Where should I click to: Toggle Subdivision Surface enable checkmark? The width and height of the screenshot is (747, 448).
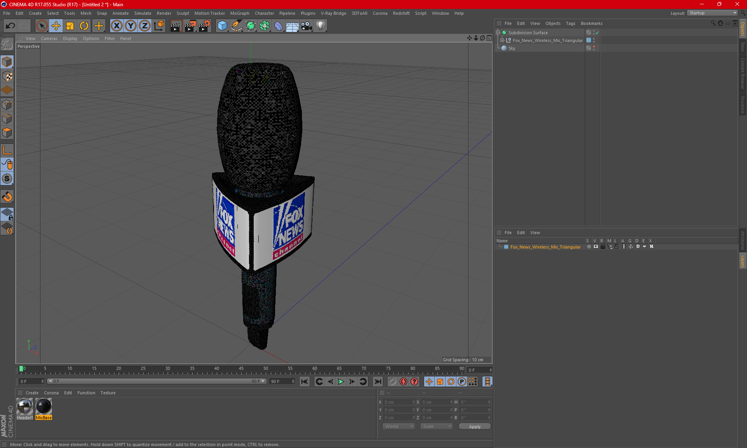[x=598, y=33]
